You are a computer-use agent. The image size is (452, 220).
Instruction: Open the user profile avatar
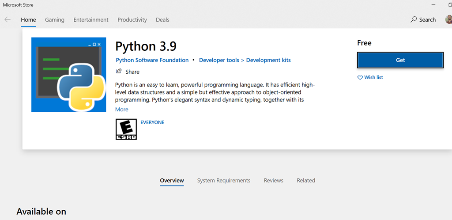(x=448, y=19)
